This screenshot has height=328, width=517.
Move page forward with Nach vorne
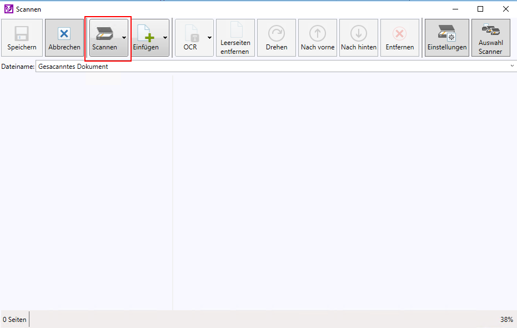[x=318, y=34]
